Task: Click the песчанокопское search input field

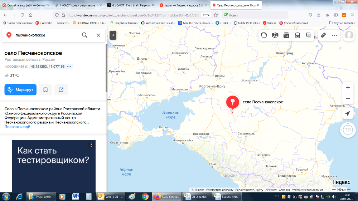Action: coord(47,35)
